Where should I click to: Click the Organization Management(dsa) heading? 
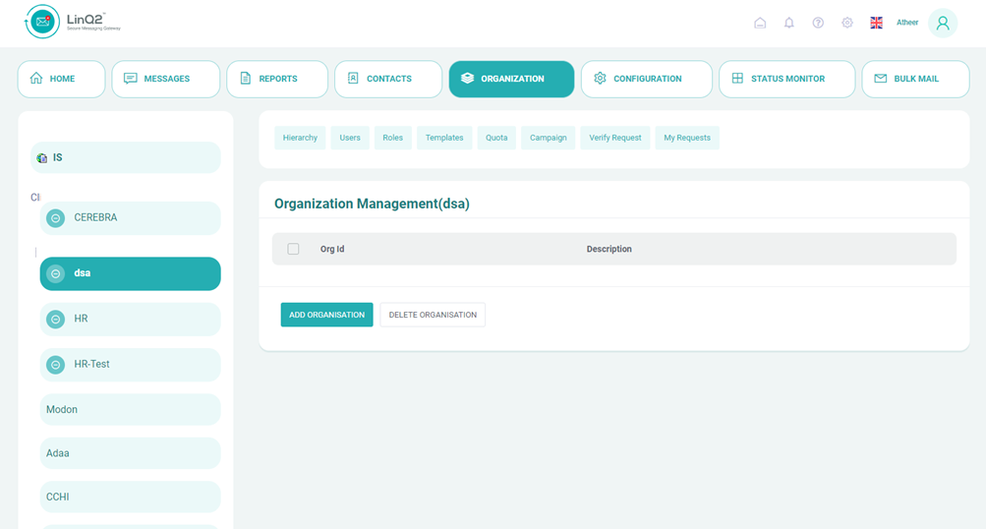[x=372, y=204]
